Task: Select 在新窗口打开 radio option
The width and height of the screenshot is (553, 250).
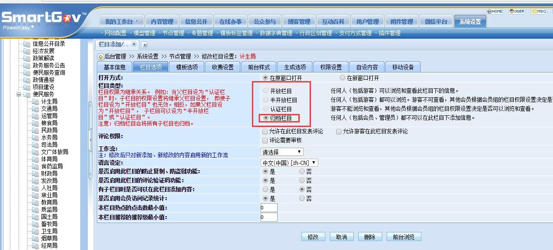Action: tap(343, 78)
